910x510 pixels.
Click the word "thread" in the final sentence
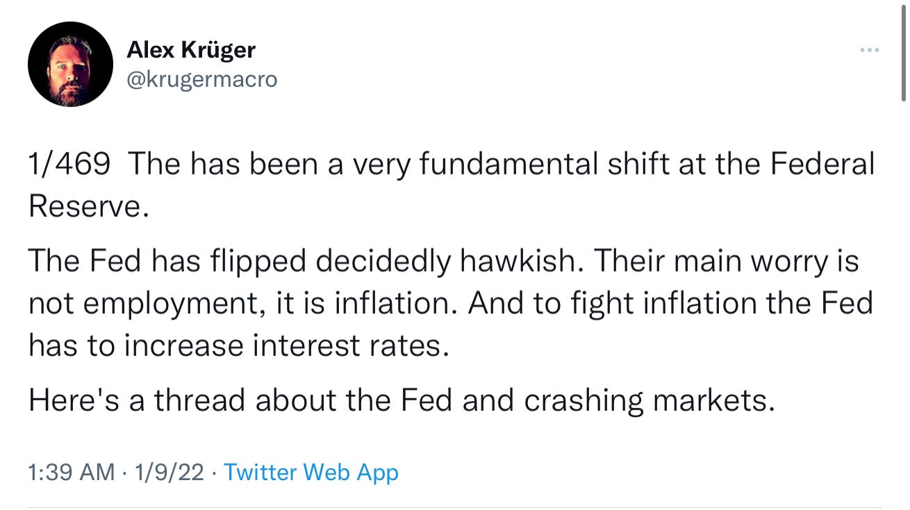tap(201, 401)
